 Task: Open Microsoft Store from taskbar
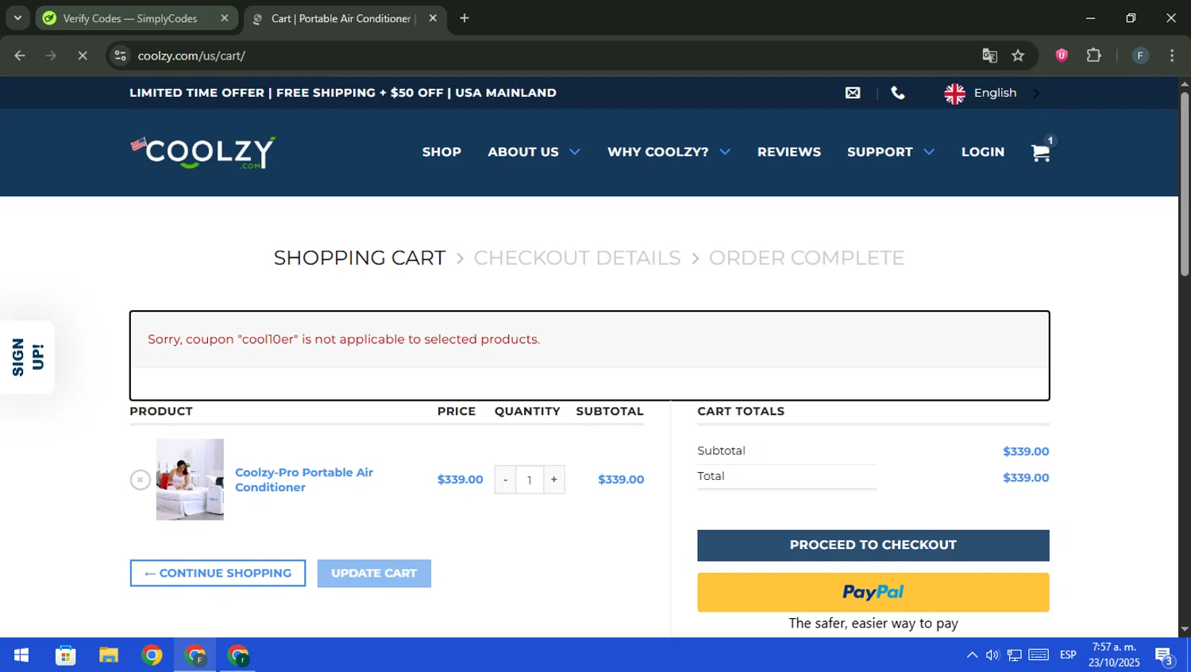(66, 655)
